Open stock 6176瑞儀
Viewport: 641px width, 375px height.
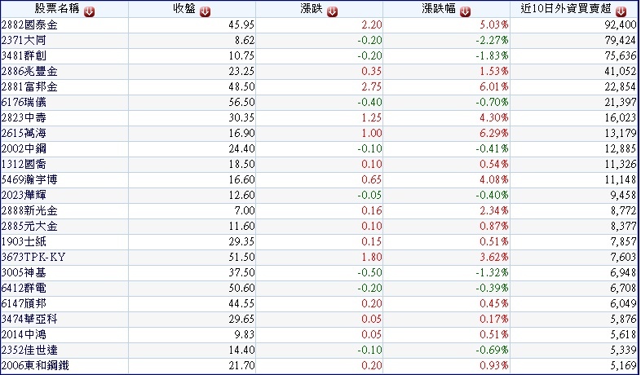tap(24, 102)
